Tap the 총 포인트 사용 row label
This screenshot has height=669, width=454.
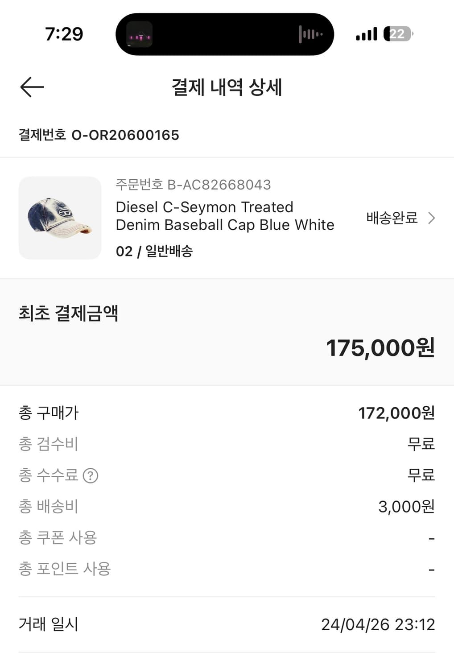pyautogui.click(x=65, y=569)
